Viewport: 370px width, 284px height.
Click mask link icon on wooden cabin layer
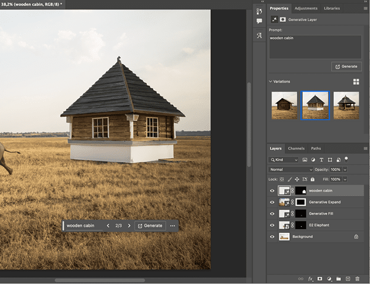(x=292, y=191)
